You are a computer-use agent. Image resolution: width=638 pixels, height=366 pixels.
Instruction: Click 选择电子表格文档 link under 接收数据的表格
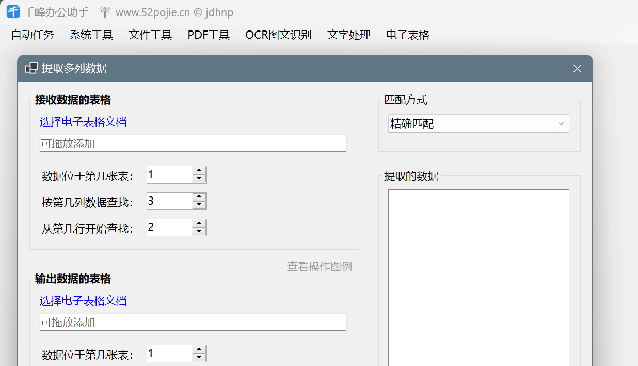click(x=83, y=122)
